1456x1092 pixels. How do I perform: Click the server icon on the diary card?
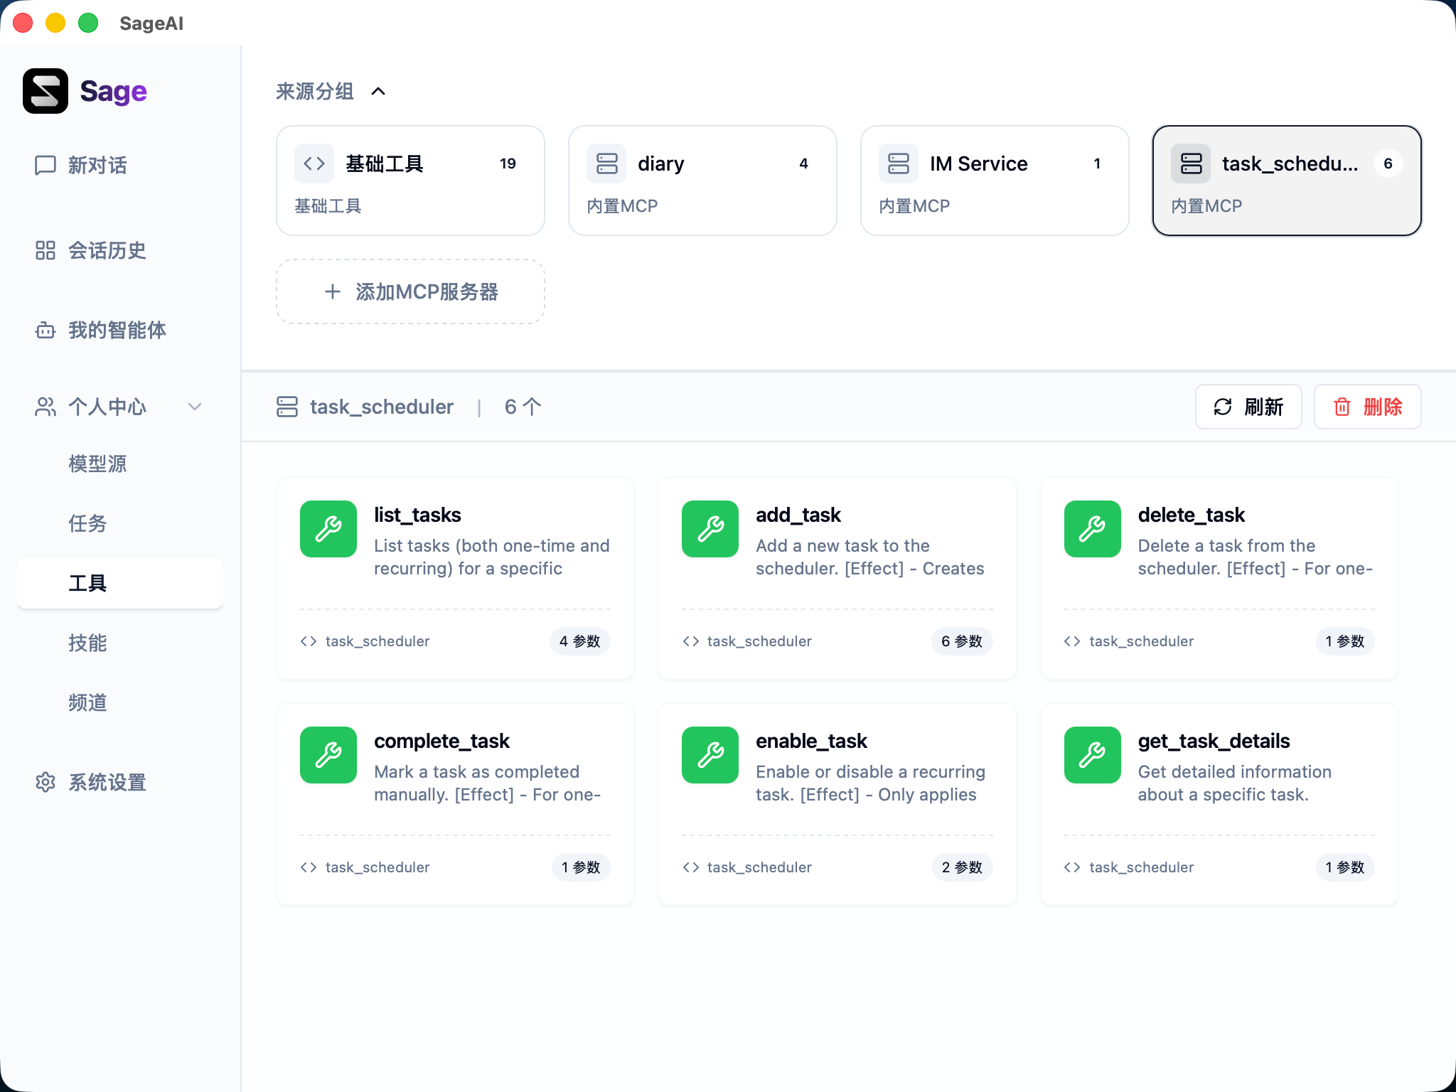click(606, 163)
